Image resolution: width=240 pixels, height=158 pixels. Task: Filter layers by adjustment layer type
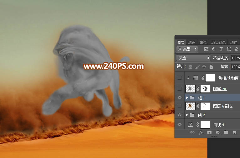[x=214, y=49]
